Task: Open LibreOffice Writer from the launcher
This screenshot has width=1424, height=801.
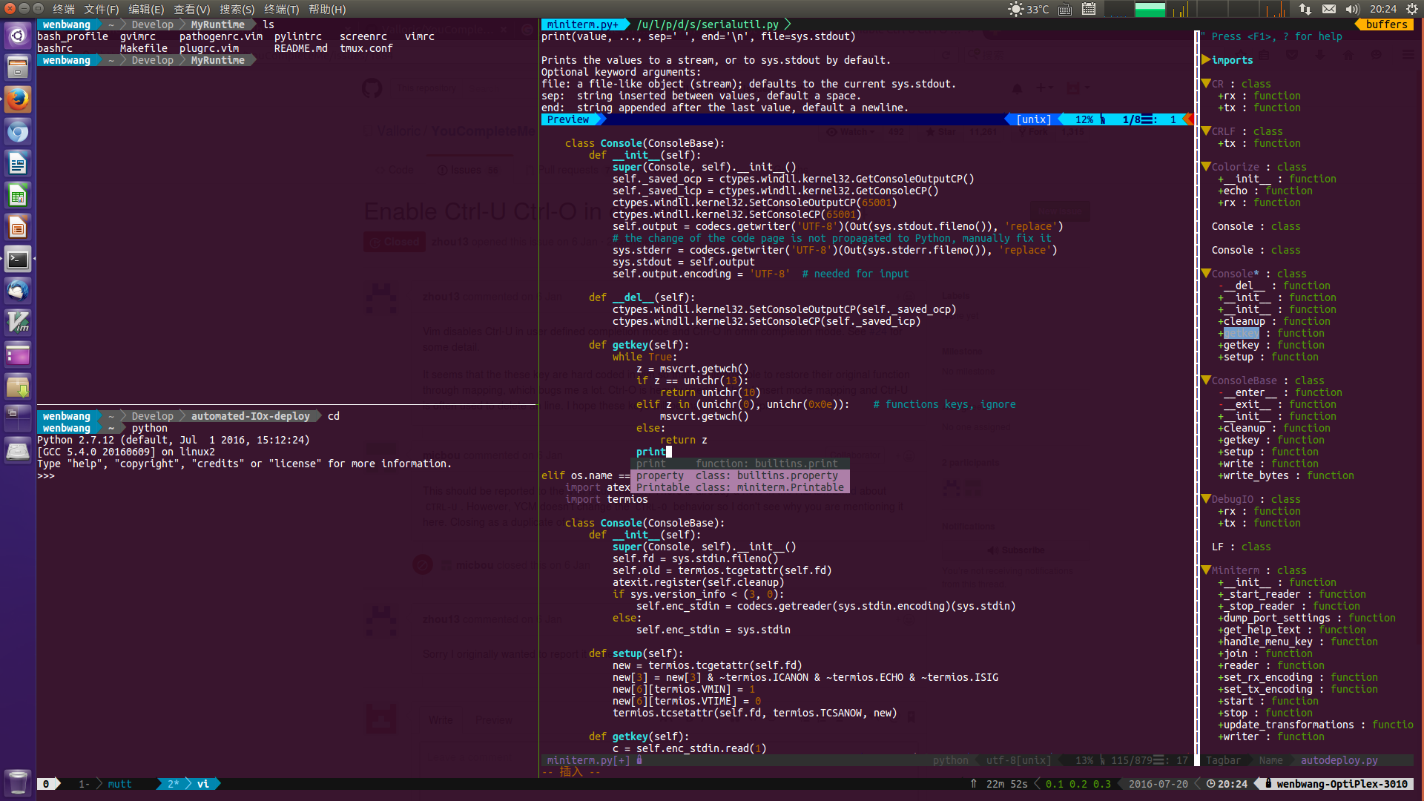Action: (x=18, y=163)
